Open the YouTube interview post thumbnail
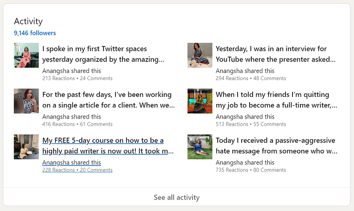 click(x=200, y=55)
